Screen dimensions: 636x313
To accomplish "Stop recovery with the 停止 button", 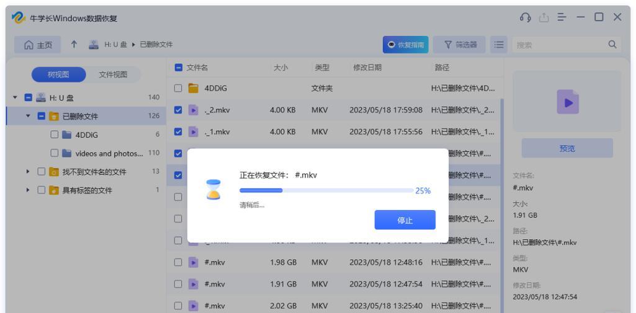I will 405,220.
